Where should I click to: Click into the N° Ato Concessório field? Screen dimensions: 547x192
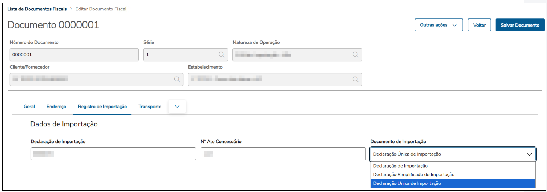pyautogui.click(x=283, y=154)
